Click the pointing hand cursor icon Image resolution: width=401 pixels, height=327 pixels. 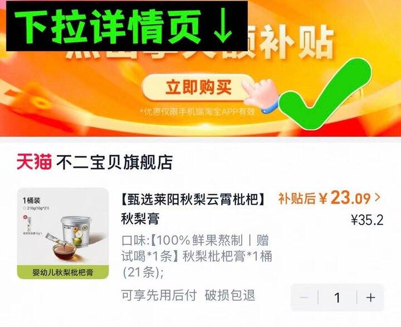coord(260,95)
